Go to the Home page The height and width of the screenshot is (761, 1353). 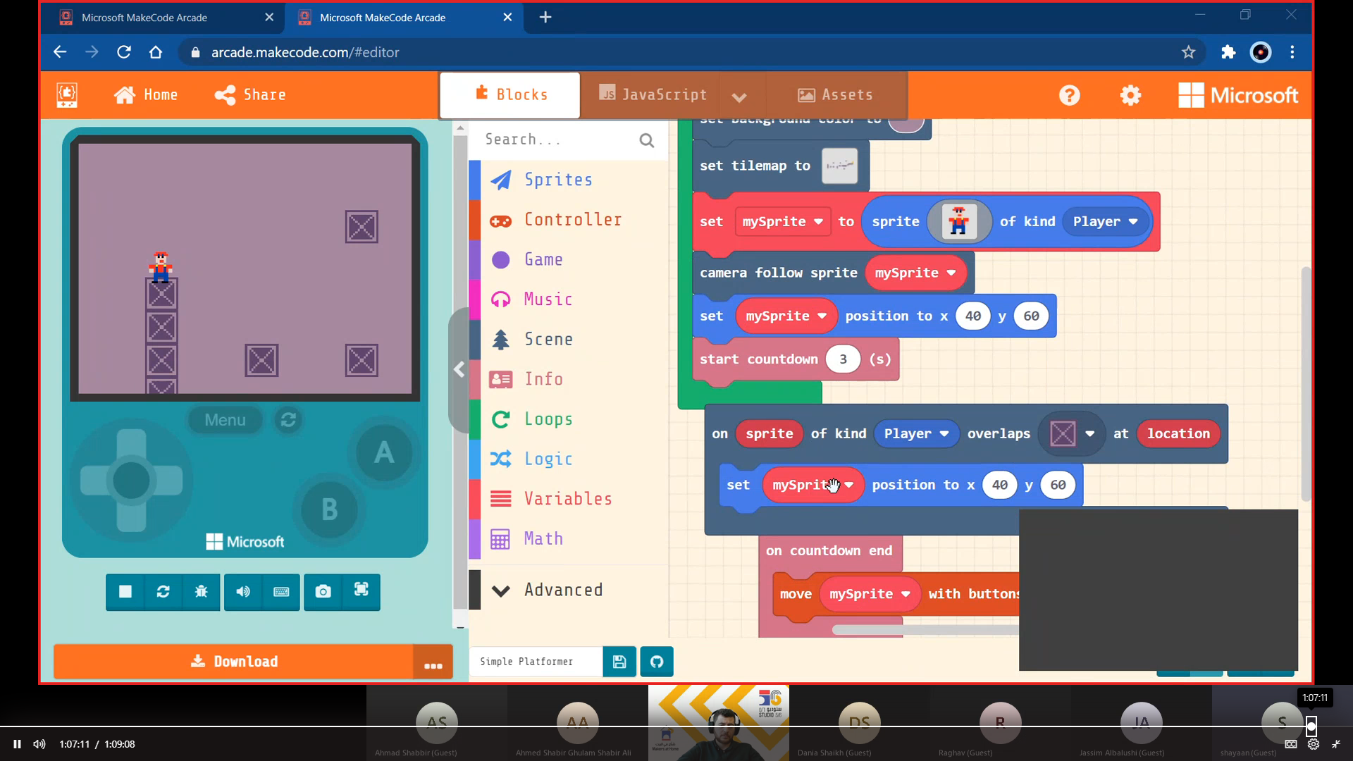146,95
